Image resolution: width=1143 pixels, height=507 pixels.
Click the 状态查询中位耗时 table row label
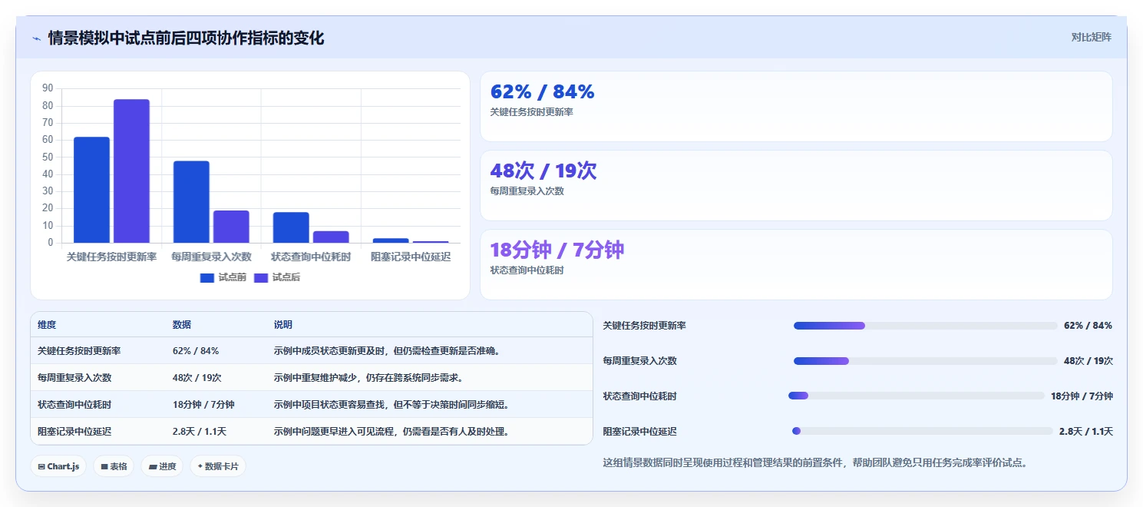click(x=74, y=405)
